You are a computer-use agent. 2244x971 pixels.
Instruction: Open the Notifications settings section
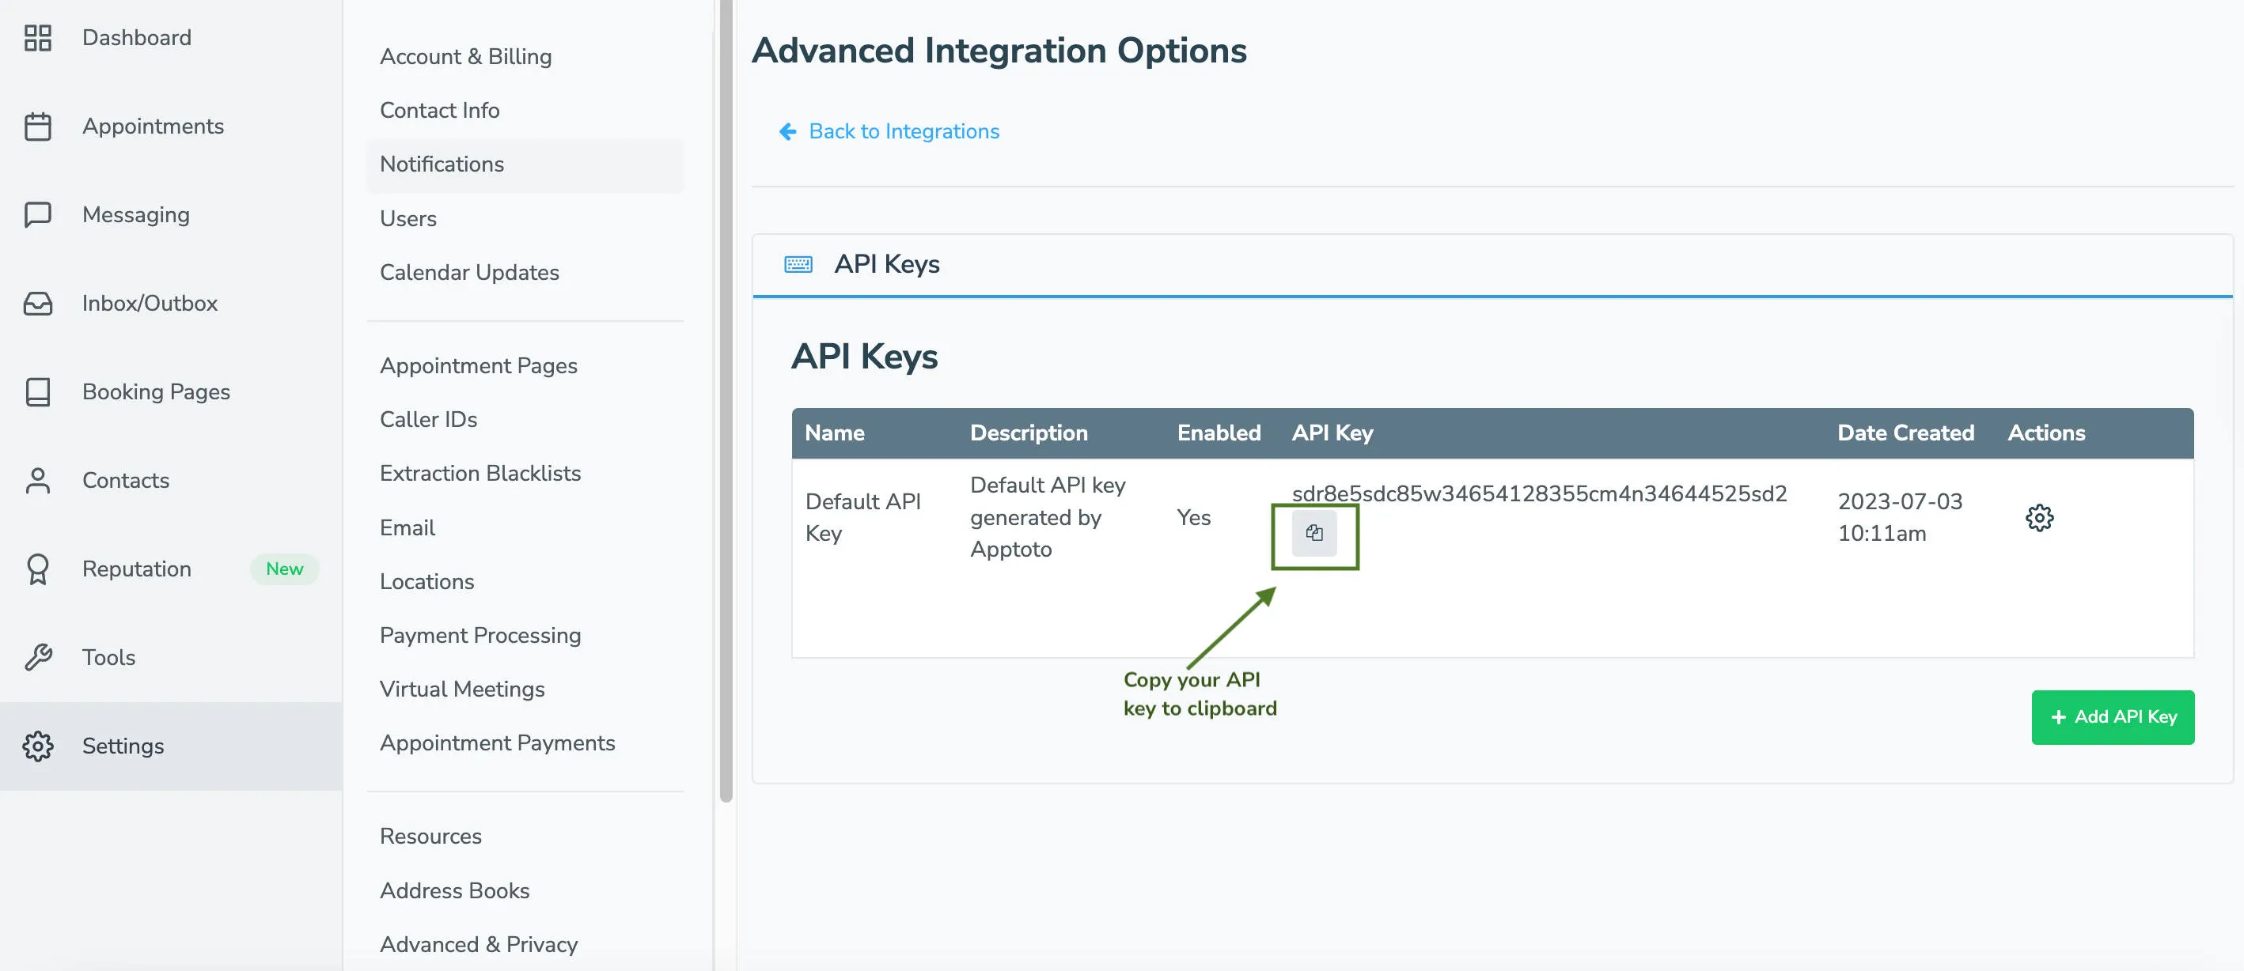coord(442,164)
